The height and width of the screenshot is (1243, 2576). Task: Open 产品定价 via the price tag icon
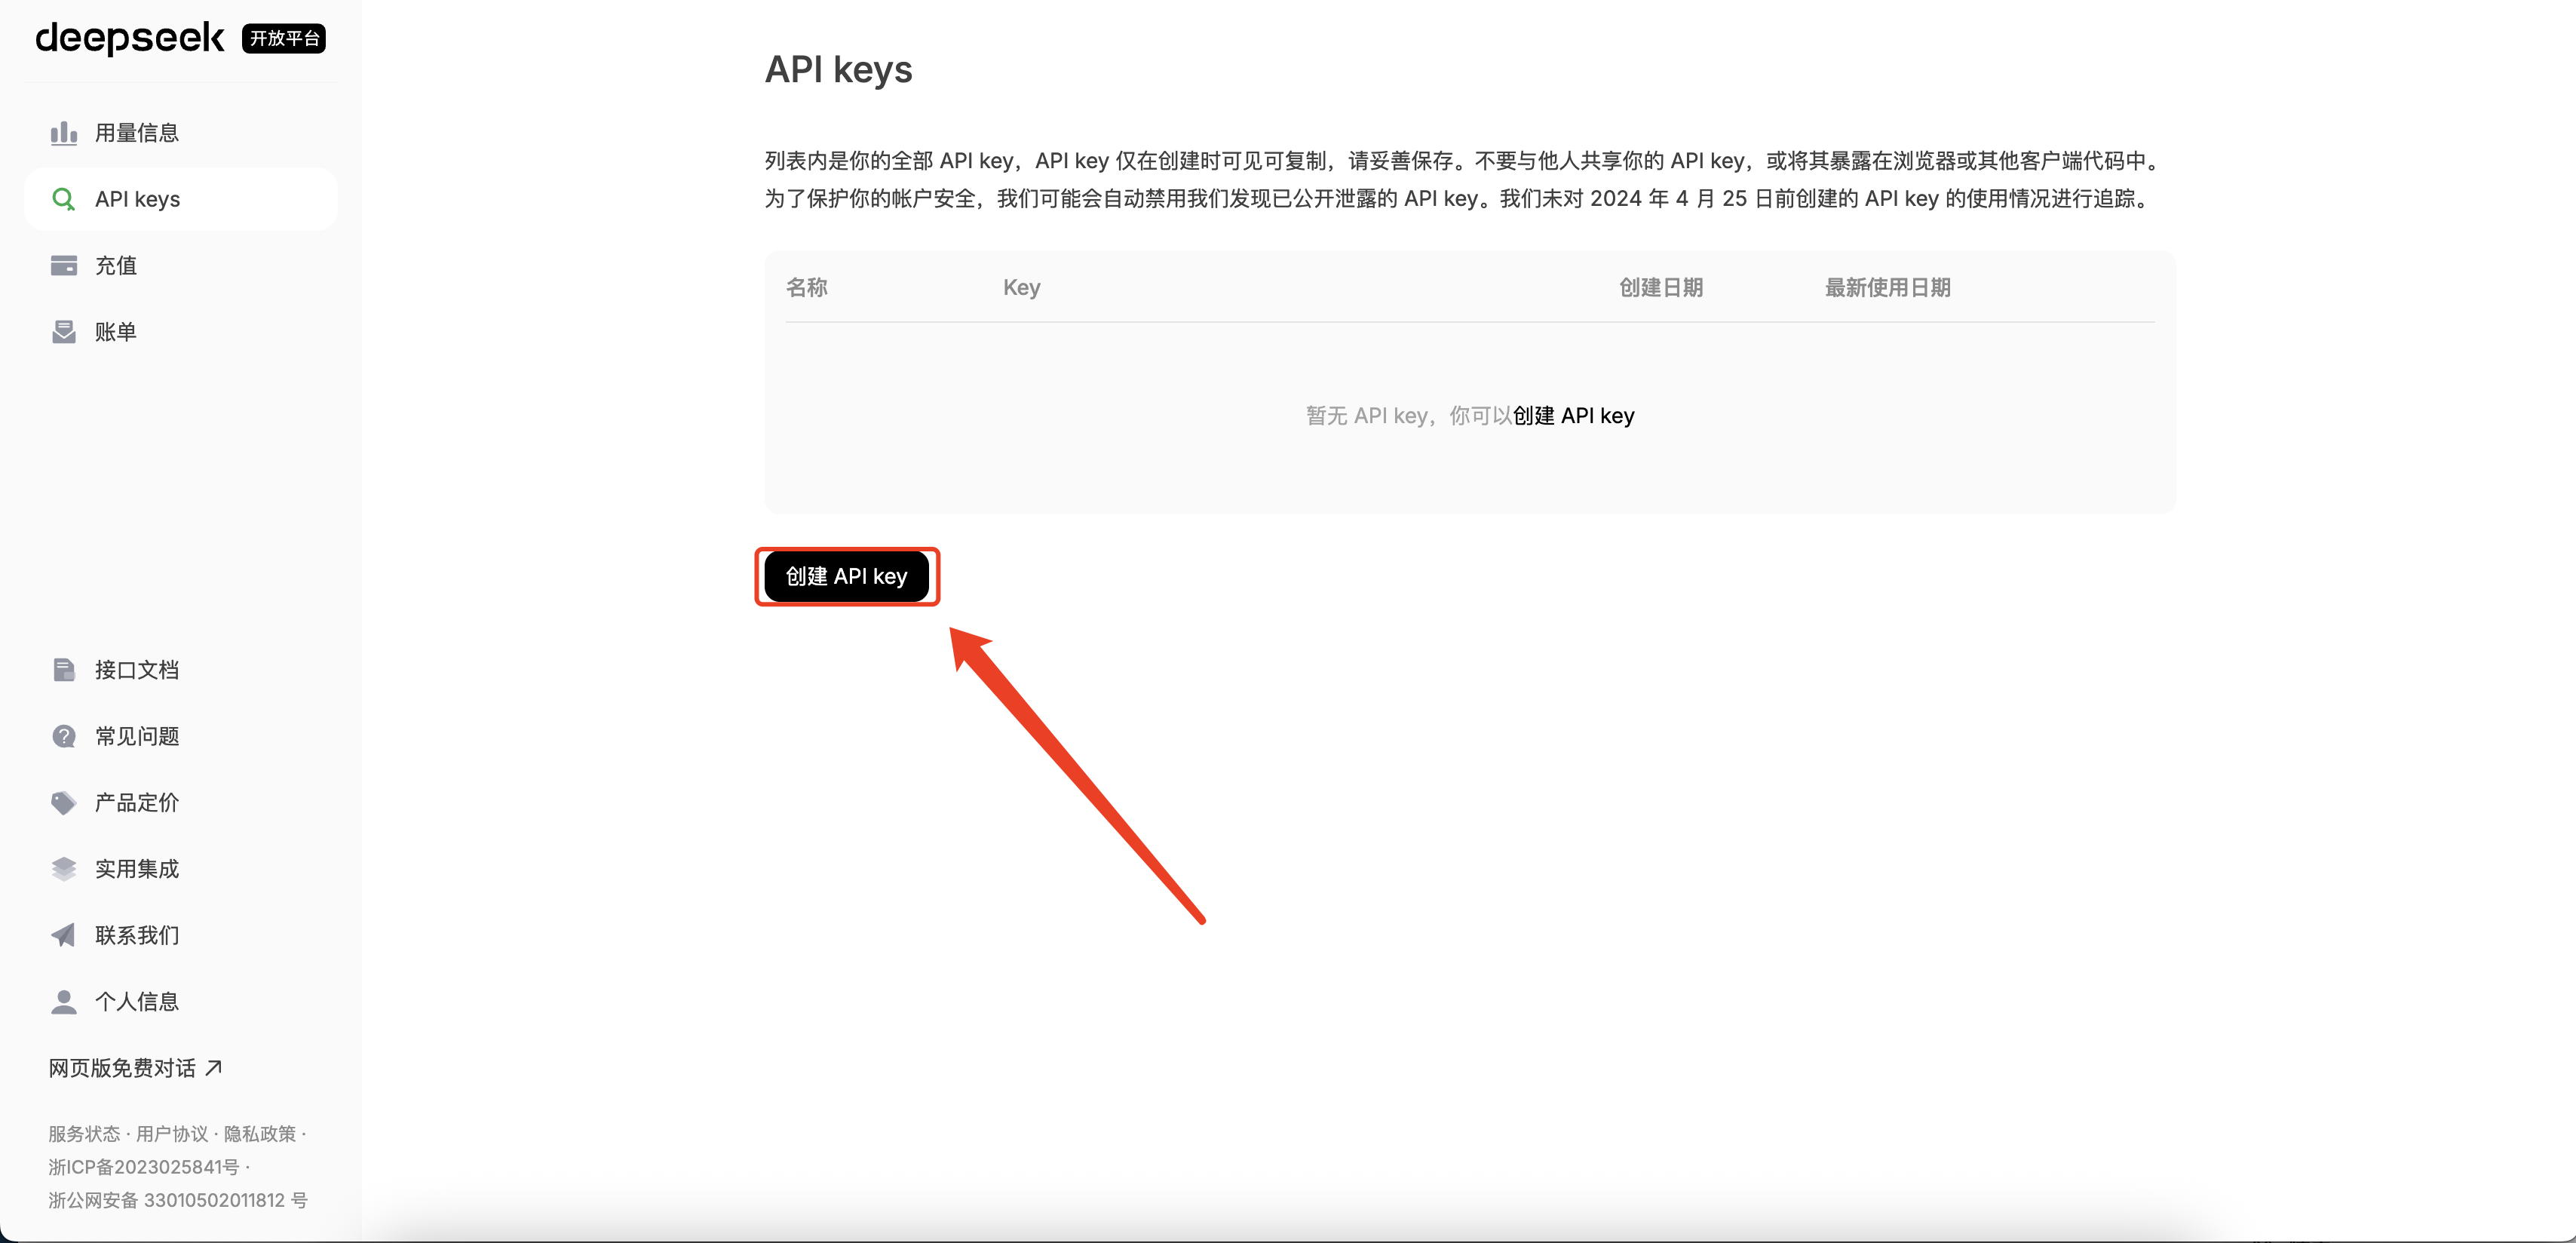tap(63, 802)
